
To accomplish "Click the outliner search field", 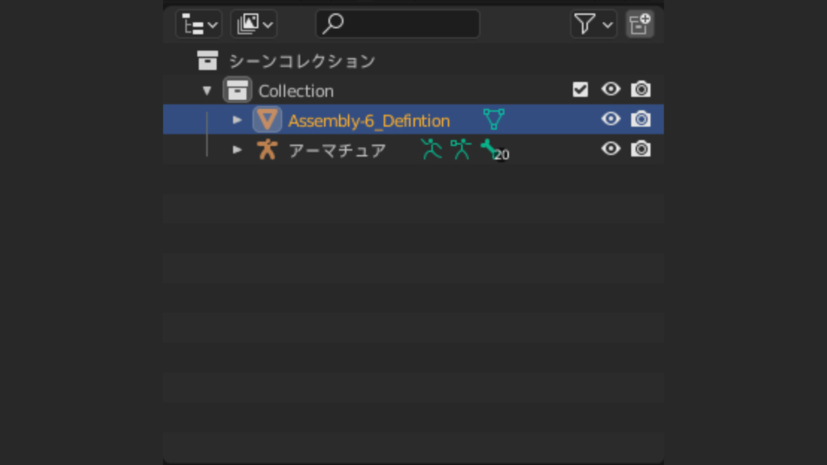I will (397, 23).
